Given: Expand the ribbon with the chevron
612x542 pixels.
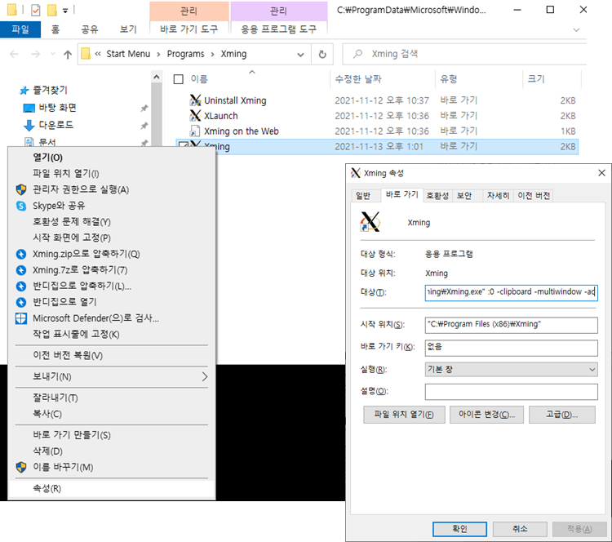Looking at the screenshot, I should tap(576, 30).
